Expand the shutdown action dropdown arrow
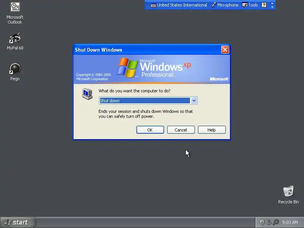 [x=194, y=100]
